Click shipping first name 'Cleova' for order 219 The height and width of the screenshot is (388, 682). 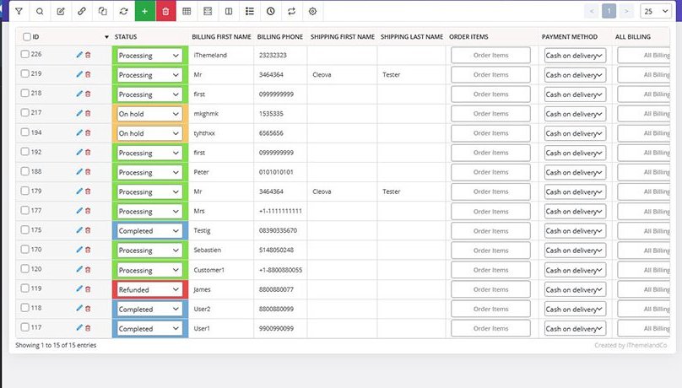click(x=322, y=75)
